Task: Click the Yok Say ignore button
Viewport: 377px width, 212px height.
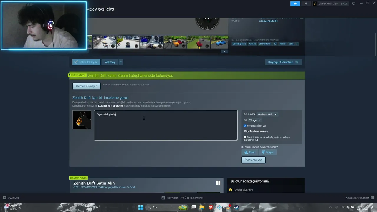Action: coord(110,62)
